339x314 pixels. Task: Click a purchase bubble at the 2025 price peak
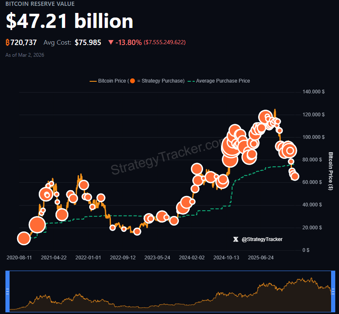pyautogui.click(x=265, y=118)
